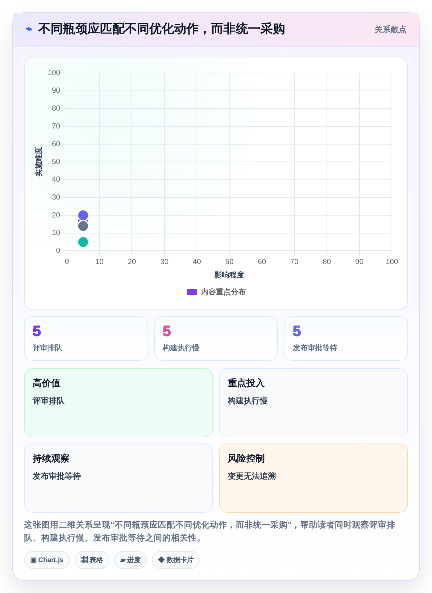Screen dimensions: 432x593
Task: Open the 发布审批等待 metric card with blue 5
Action: pos(346,339)
